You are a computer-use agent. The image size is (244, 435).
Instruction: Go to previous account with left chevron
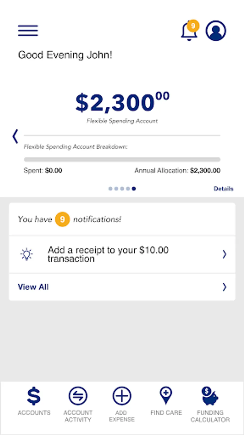[15, 136]
